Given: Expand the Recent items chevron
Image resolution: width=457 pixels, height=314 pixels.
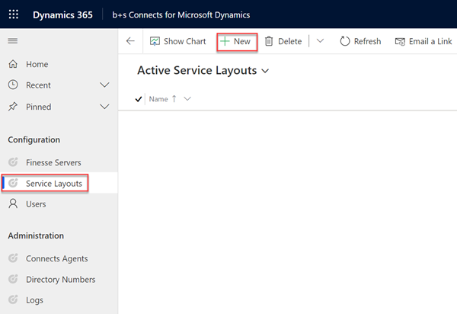Looking at the screenshot, I should point(104,85).
